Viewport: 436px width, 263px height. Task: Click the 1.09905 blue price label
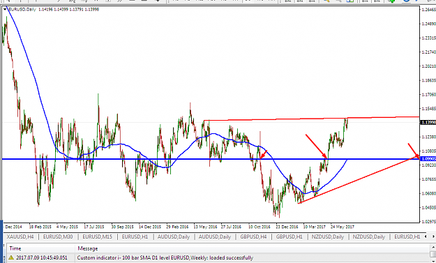428,158
